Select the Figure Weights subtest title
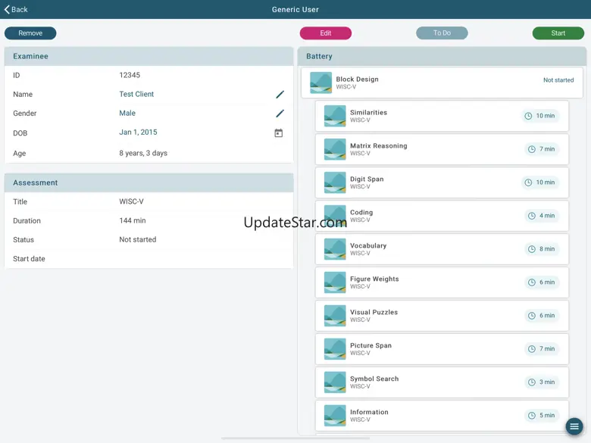Screen dimensions: 591x443 (374, 279)
